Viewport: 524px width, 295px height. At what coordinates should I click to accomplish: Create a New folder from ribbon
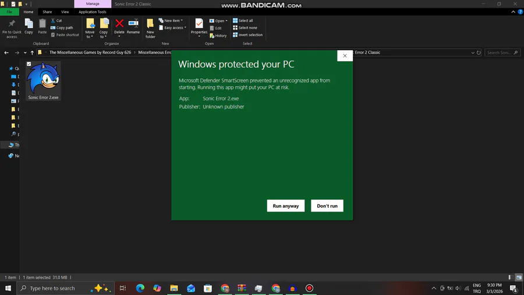[x=150, y=29]
